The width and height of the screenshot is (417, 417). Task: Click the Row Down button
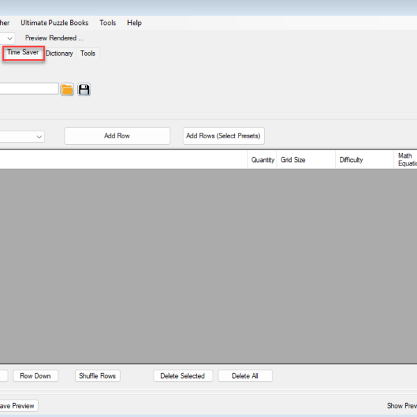pos(35,376)
